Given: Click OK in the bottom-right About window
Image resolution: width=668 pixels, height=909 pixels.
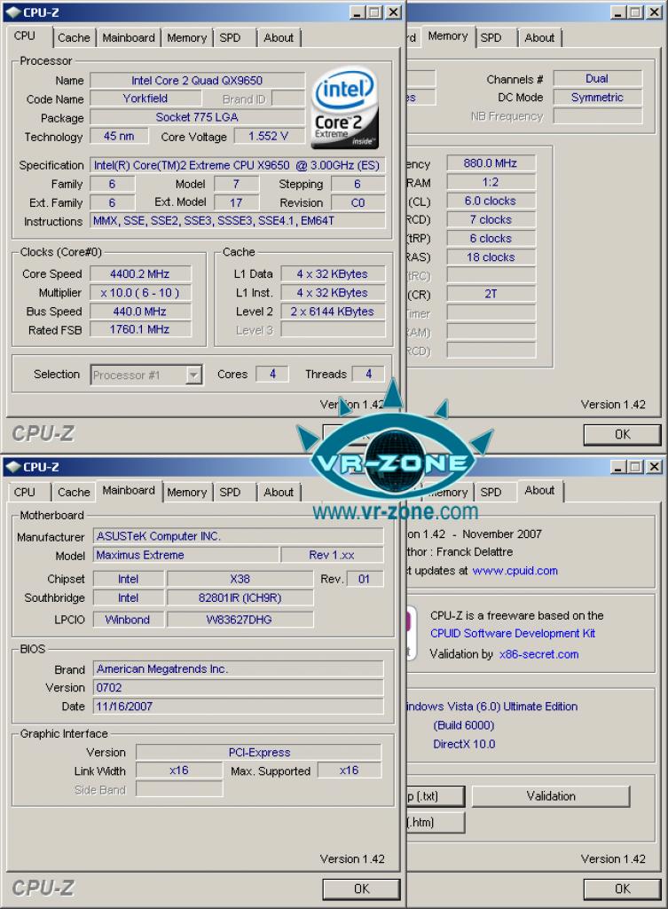Looking at the screenshot, I should pyautogui.click(x=622, y=889).
